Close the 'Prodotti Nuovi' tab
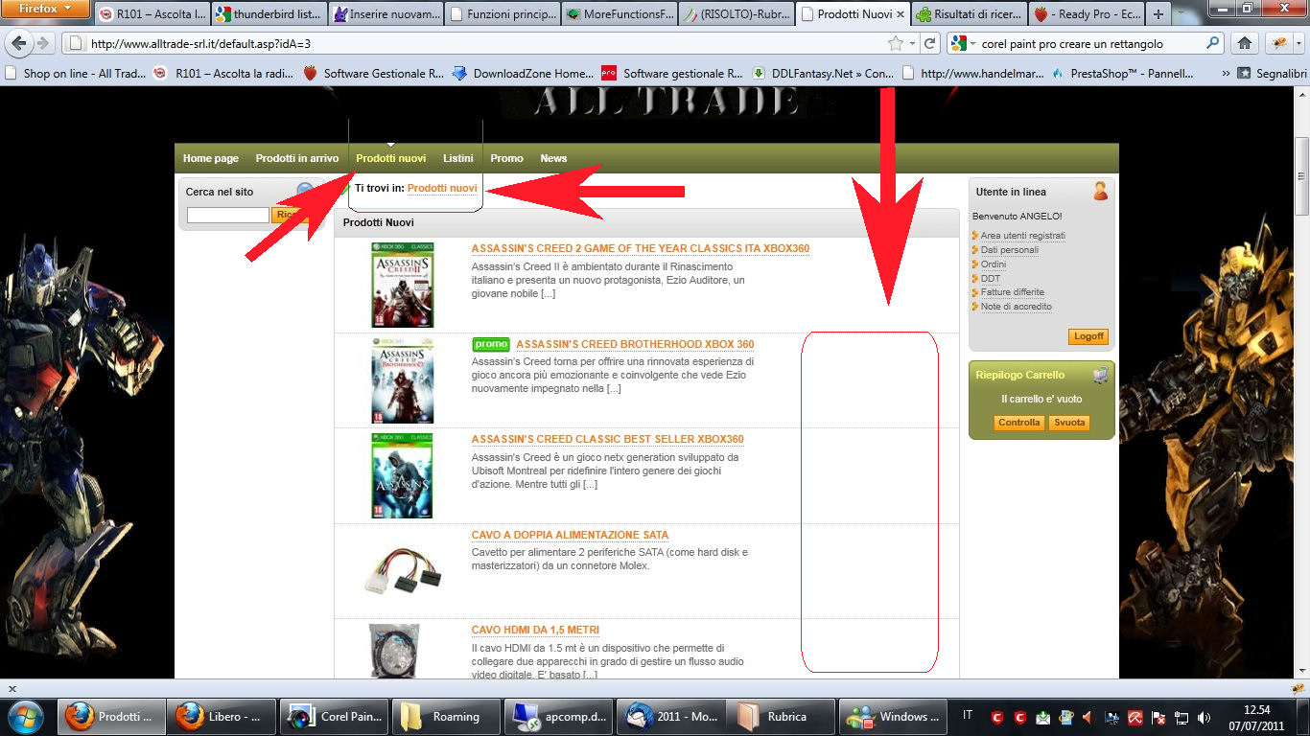This screenshot has height=736, width=1310. coord(901,14)
